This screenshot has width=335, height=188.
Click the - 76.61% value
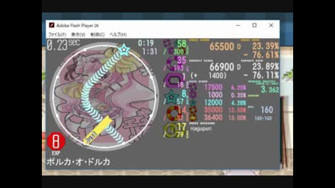(261, 55)
